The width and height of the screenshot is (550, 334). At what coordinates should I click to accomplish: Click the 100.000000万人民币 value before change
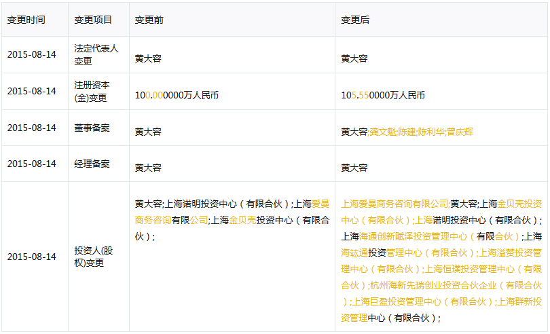177,96
